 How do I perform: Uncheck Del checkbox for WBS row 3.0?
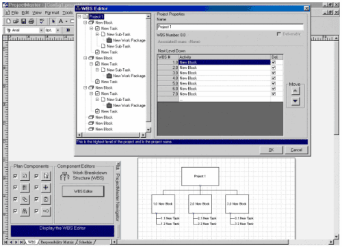tap(274, 73)
